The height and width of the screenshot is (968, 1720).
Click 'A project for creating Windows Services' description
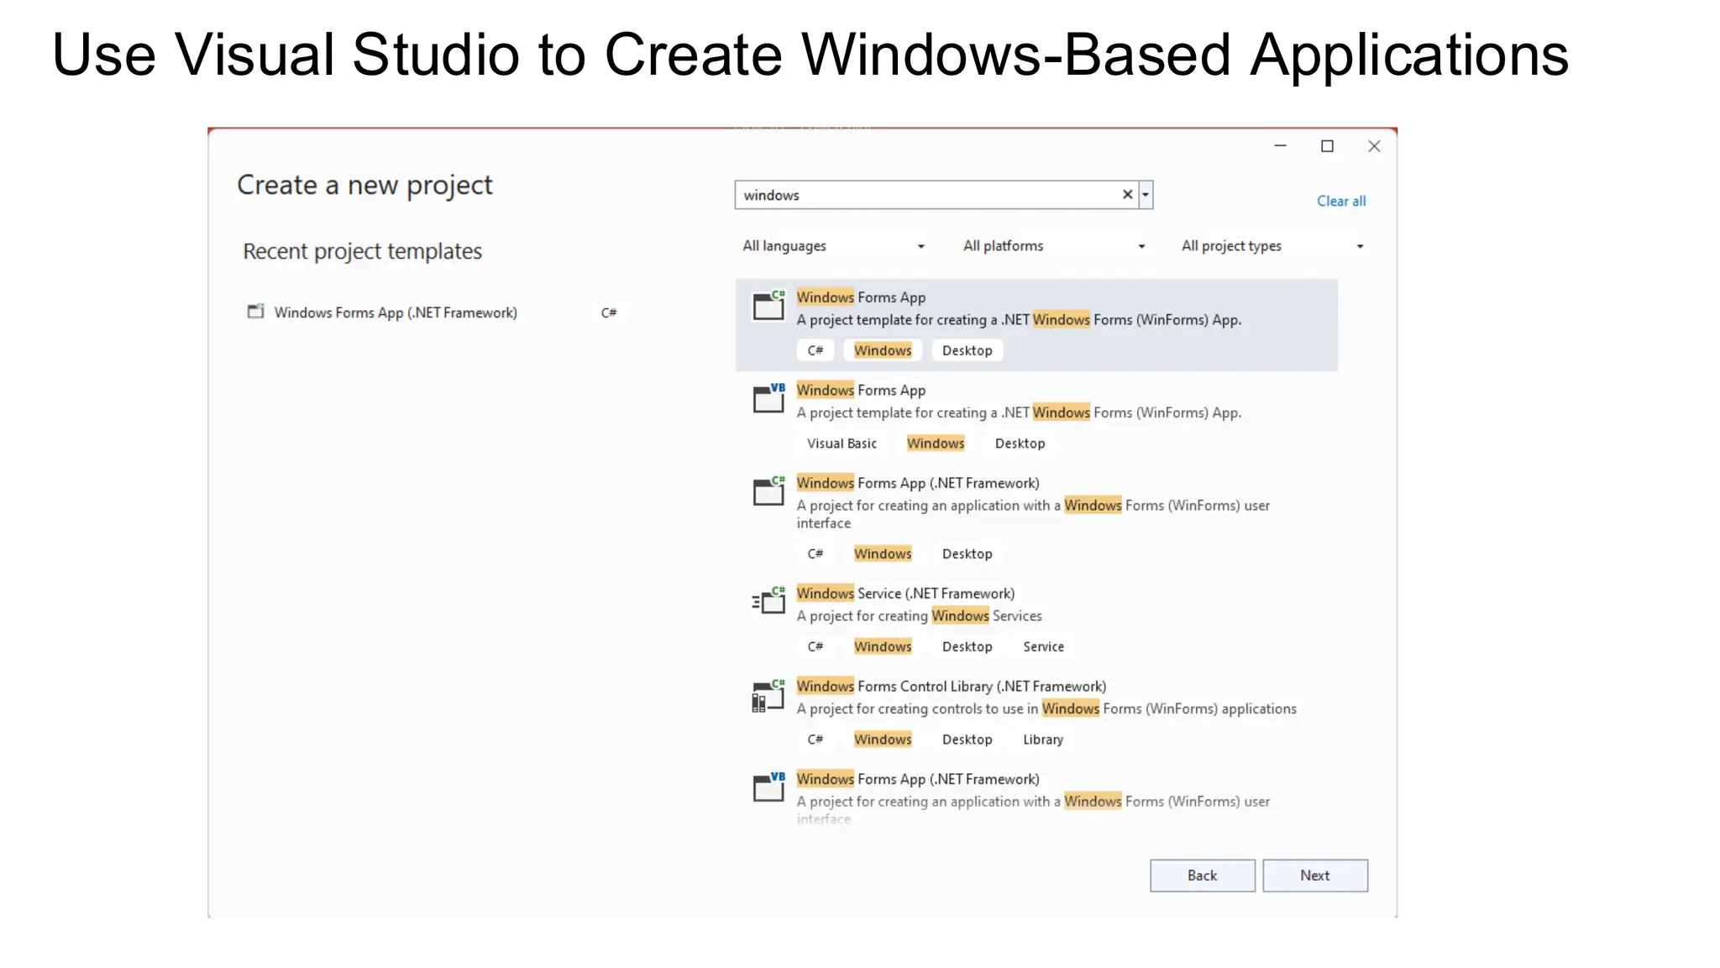[x=919, y=616]
